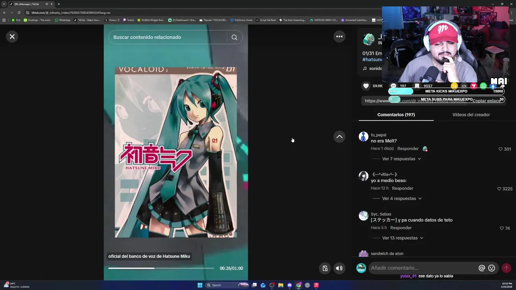Expand Ver 4 respuestas
Viewport: 516px width, 290px height.
[402, 199]
